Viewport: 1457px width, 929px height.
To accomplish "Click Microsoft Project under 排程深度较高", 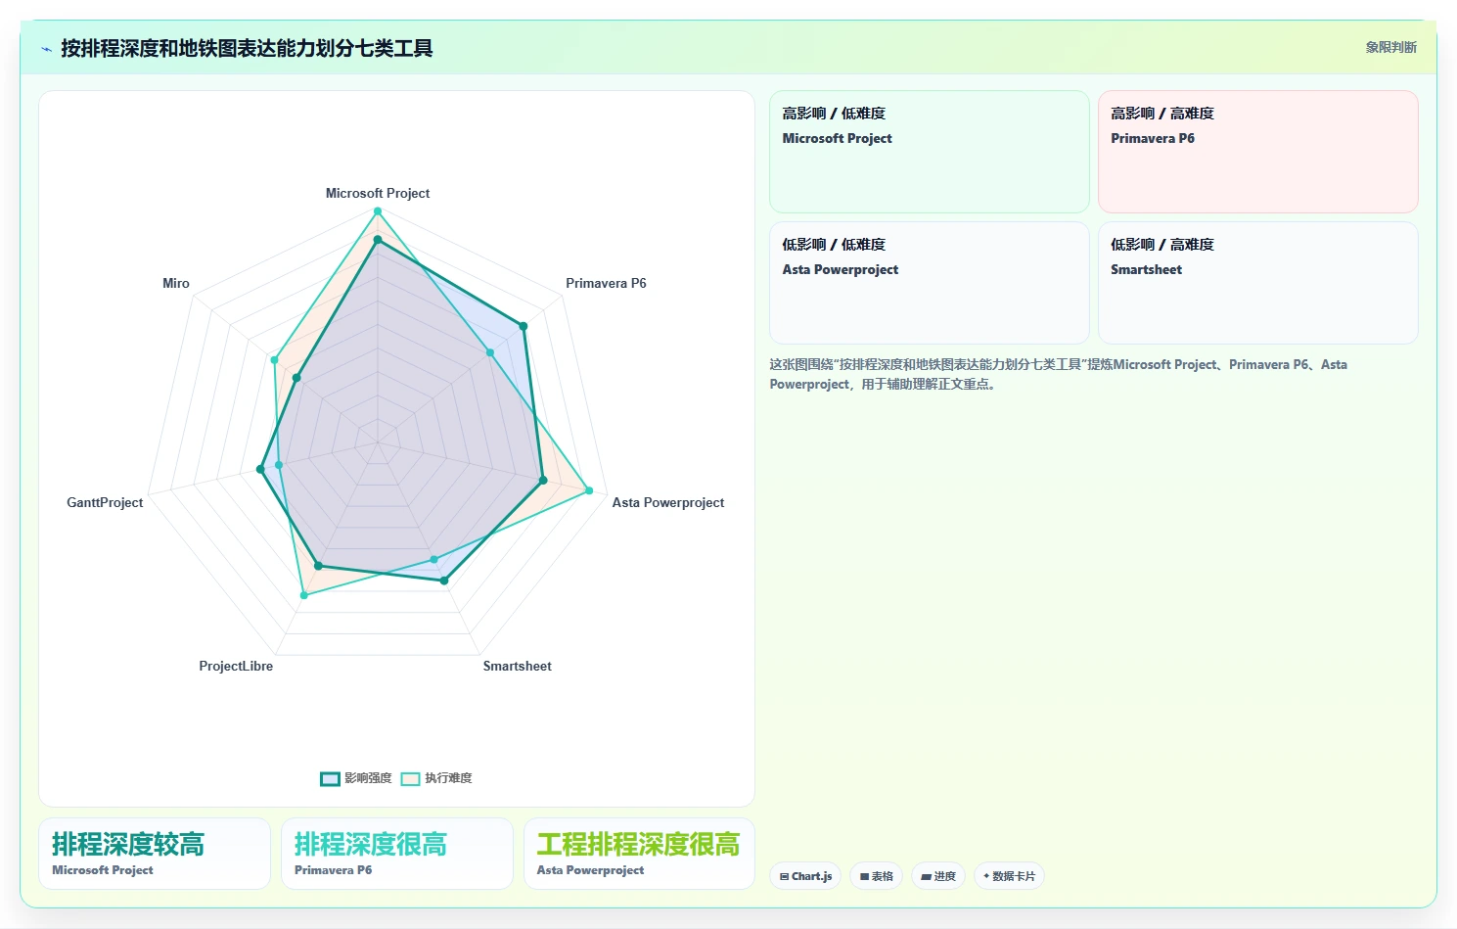I will tap(103, 870).
